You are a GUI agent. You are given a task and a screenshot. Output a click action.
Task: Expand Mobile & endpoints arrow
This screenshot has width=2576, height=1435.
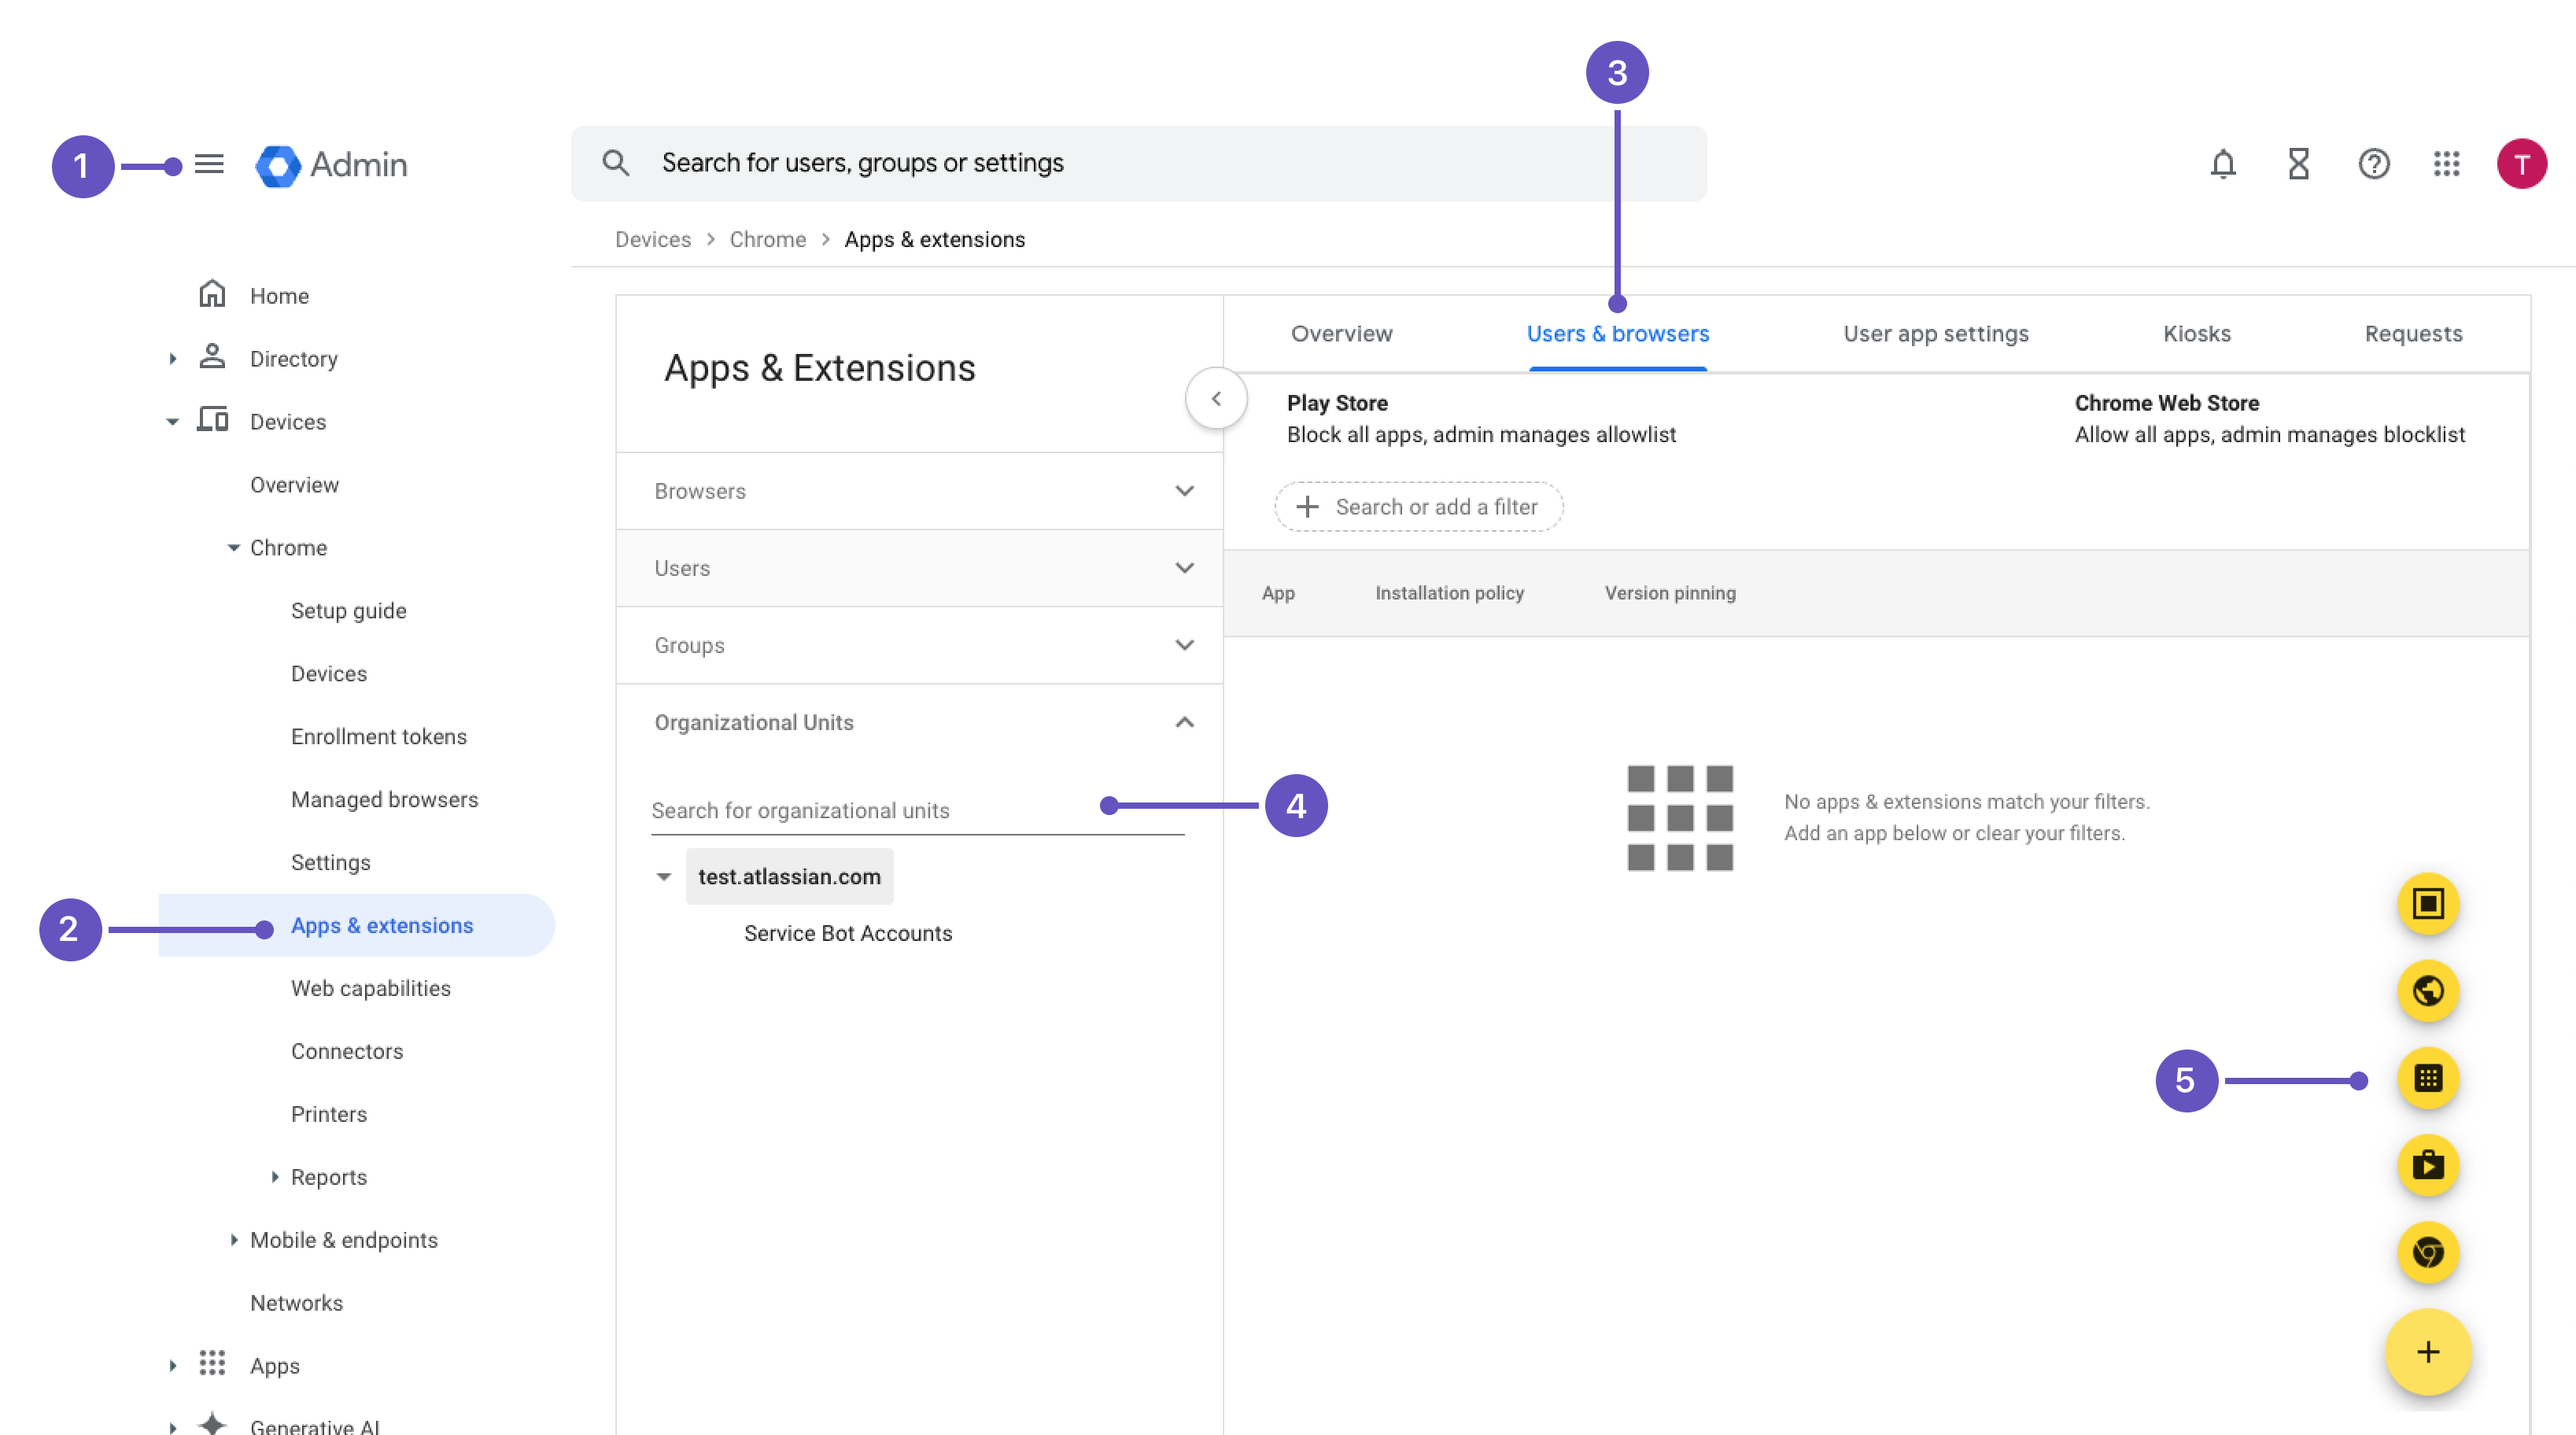[x=233, y=1240]
